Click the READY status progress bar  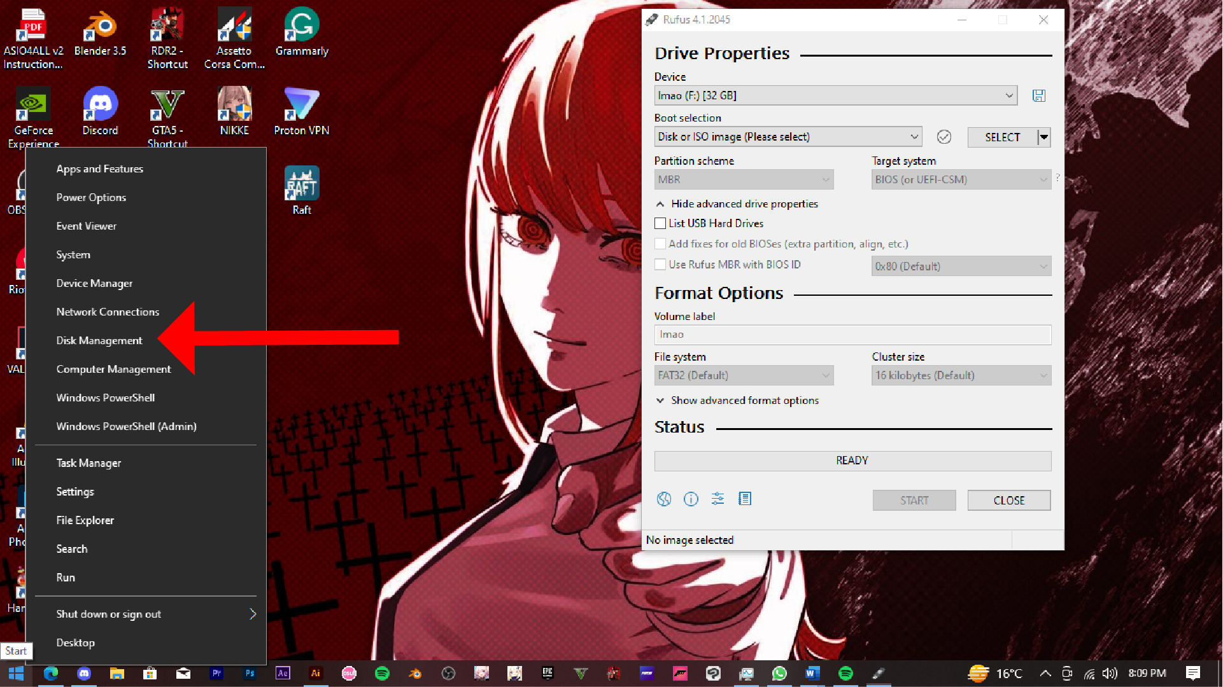(852, 461)
